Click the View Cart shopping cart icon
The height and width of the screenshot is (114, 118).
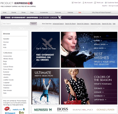click(x=73, y=3)
